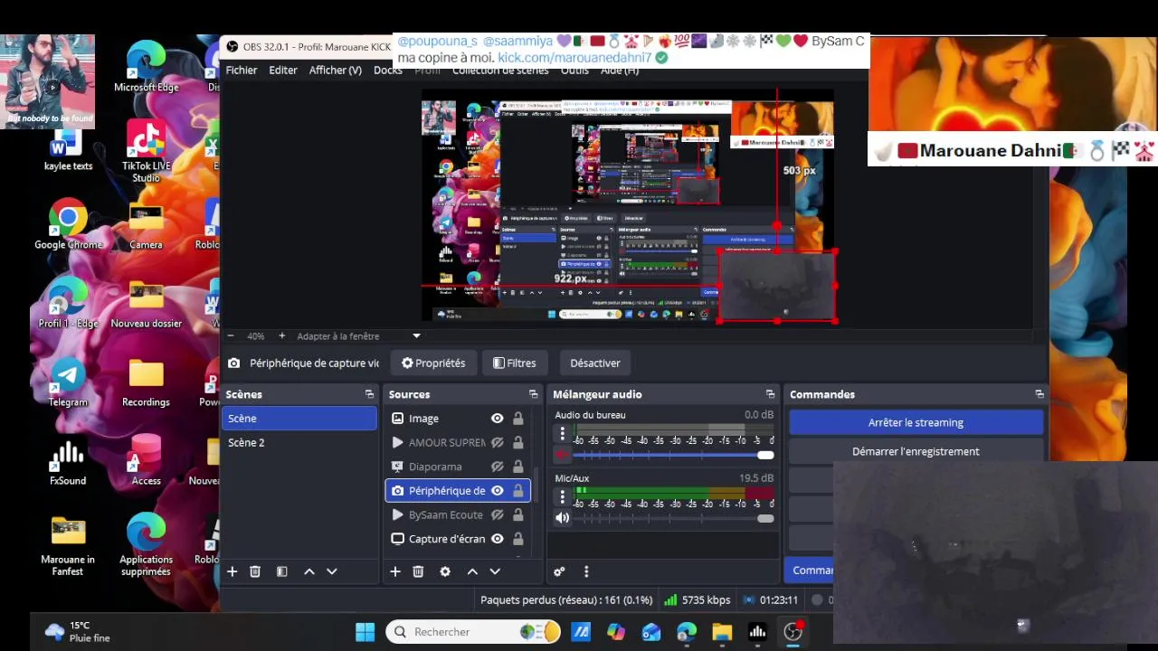This screenshot has width=1158, height=651.
Task: Open File Explorer from taskbar
Action: pyautogui.click(x=722, y=632)
